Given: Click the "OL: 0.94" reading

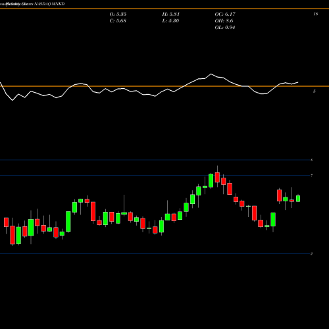Looking at the screenshot, I should click(x=225, y=28).
